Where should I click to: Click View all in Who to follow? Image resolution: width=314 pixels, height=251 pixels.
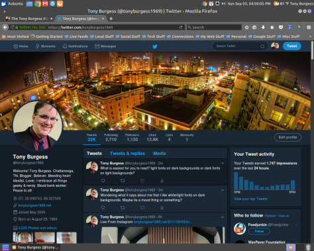[x=284, y=216]
